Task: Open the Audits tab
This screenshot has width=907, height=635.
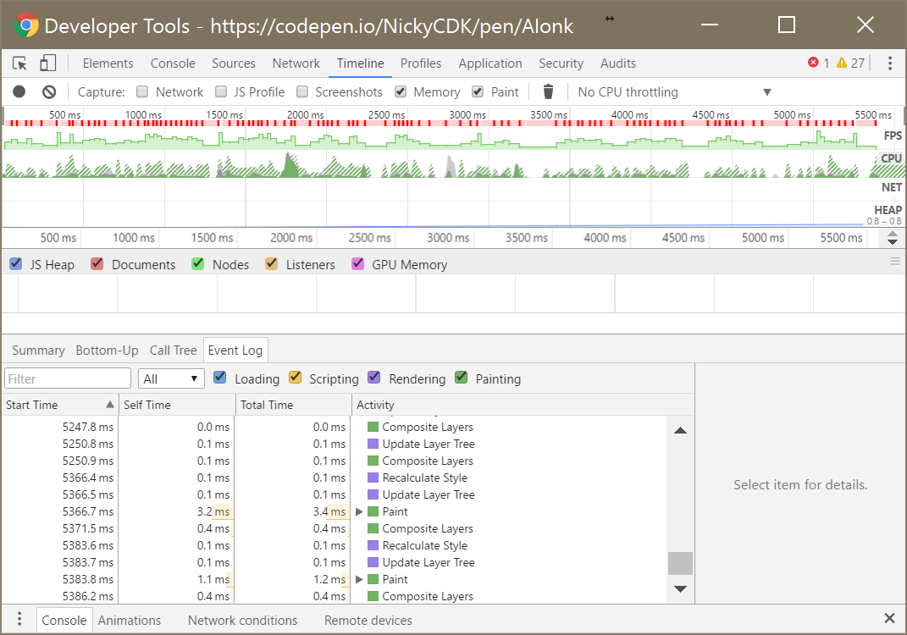Action: (618, 63)
